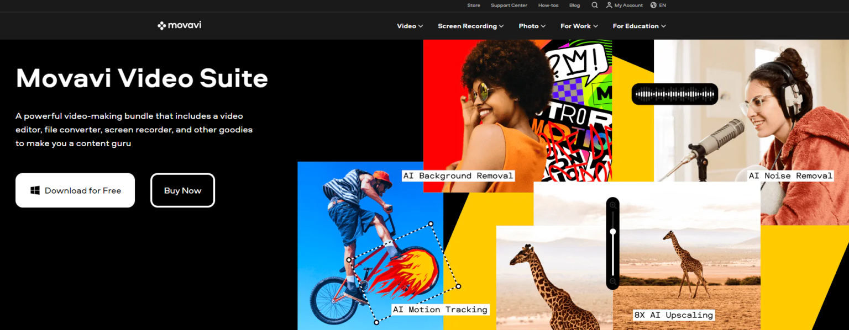Expand the Screen Recording dropdown
This screenshot has height=330, width=849.
click(x=471, y=26)
